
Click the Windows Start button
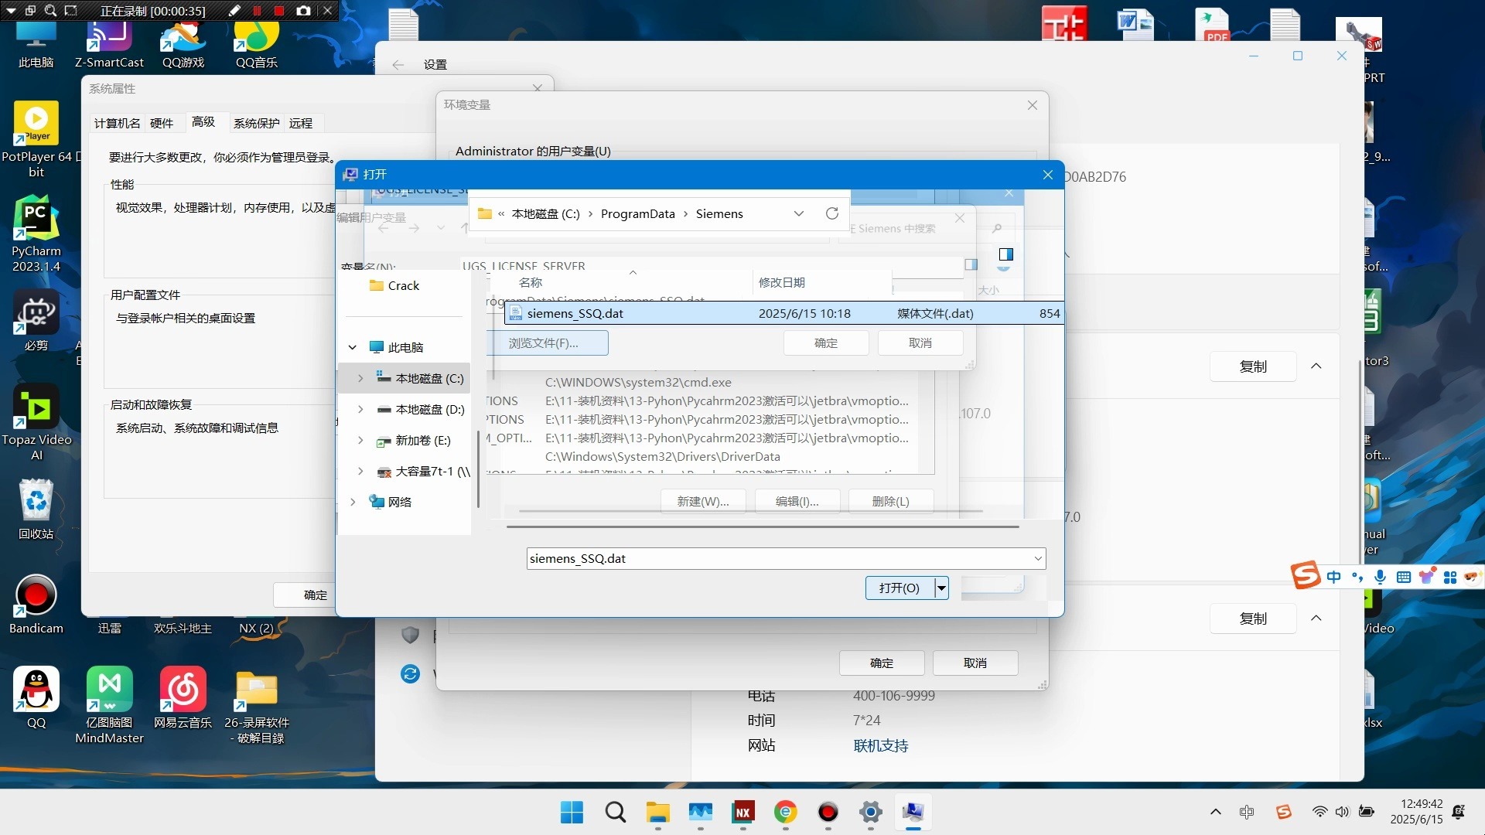[572, 812]
